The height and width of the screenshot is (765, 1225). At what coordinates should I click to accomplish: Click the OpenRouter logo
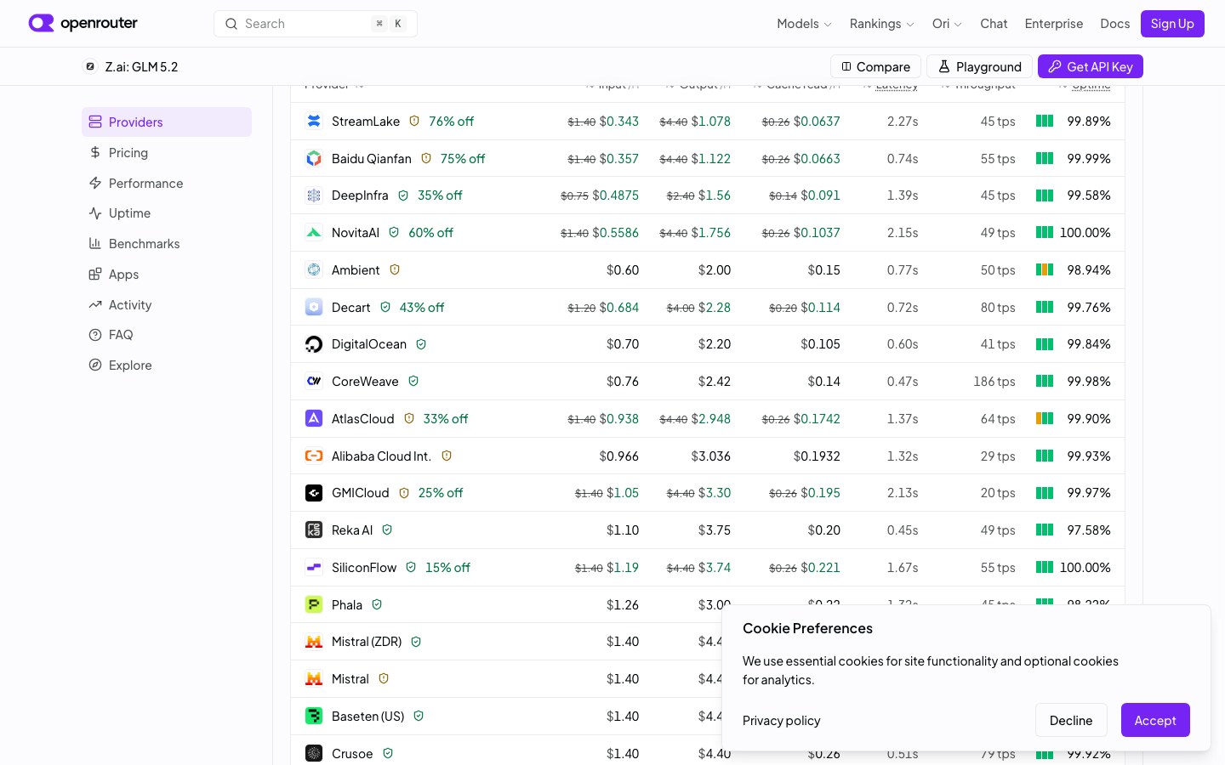[83, 23]
